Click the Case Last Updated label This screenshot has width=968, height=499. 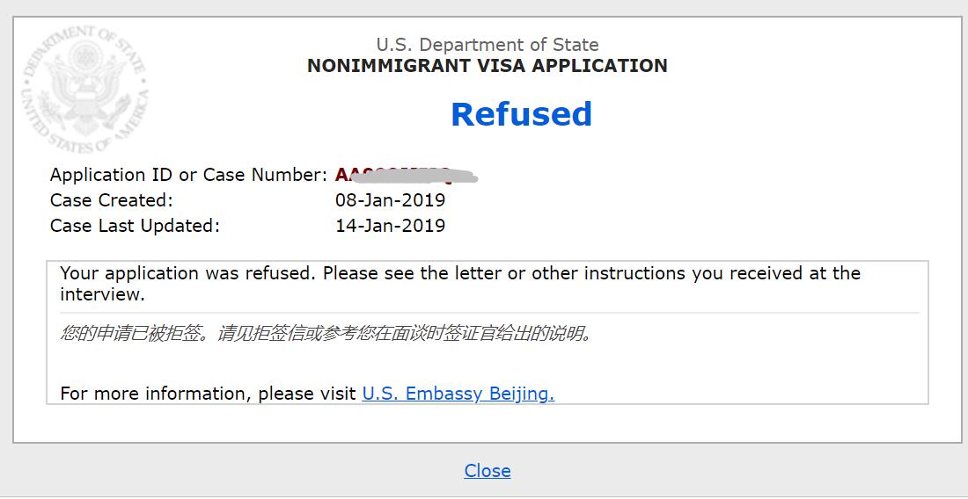(135, 226)
